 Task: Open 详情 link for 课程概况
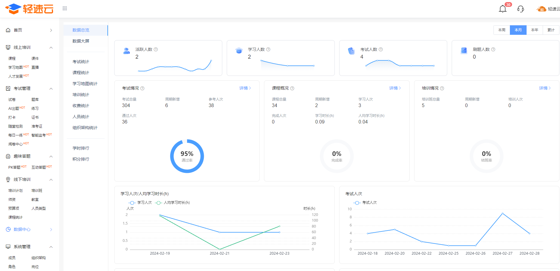[395, 88]
